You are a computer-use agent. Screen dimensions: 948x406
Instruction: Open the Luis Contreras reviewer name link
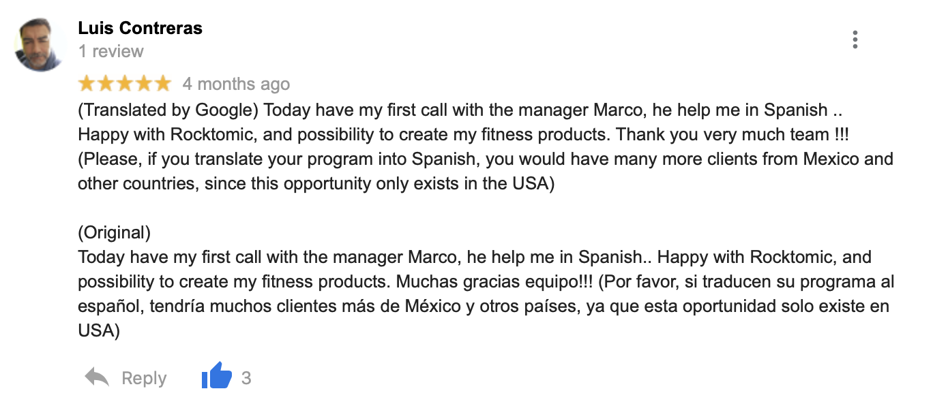[x=140, y=28]
